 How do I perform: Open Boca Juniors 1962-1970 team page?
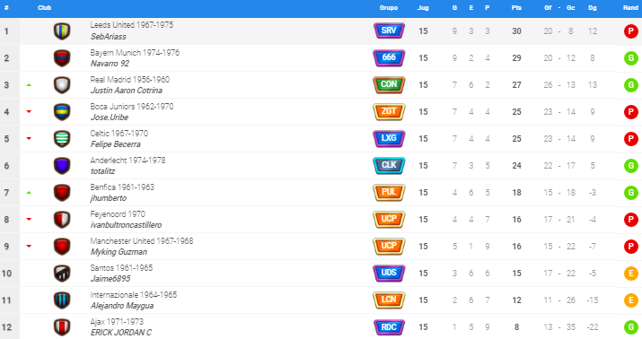tap(132, 107)
